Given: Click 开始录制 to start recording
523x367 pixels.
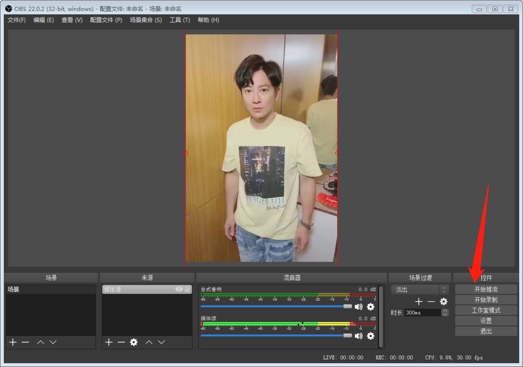Looking at the screenshot, I should [486, 300].
